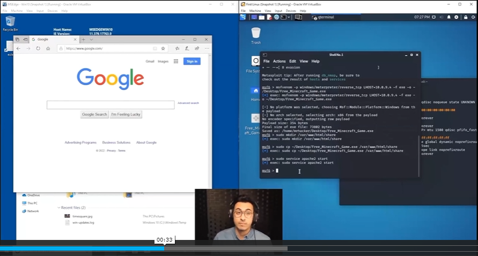Collapse the Recent files section
This screenshot has height=256, width=478.
tap(59, 207)
